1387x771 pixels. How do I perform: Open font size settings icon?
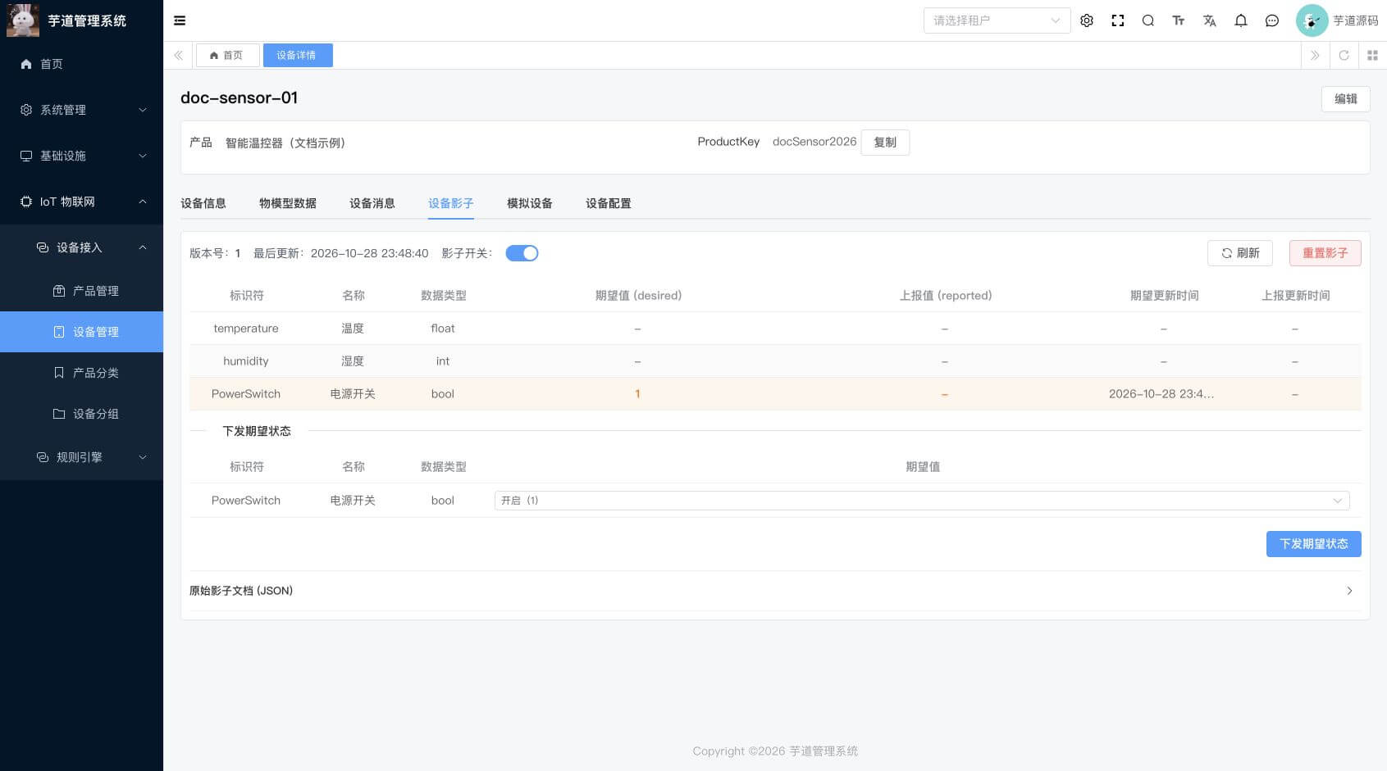(x=1179, y=20)
